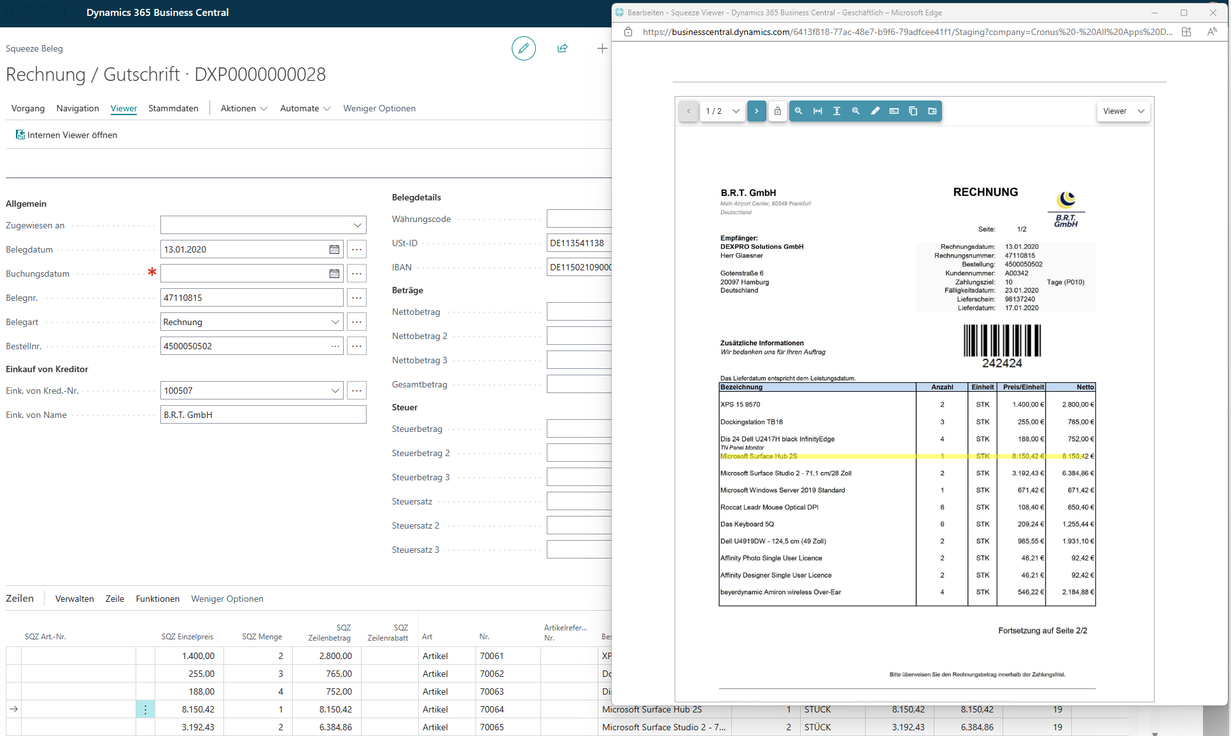Image resolution: width=1231 pixels, height=736 pixels.
Task: Click ellipsis button next to Bestellnr.
Action: [356, 346]
